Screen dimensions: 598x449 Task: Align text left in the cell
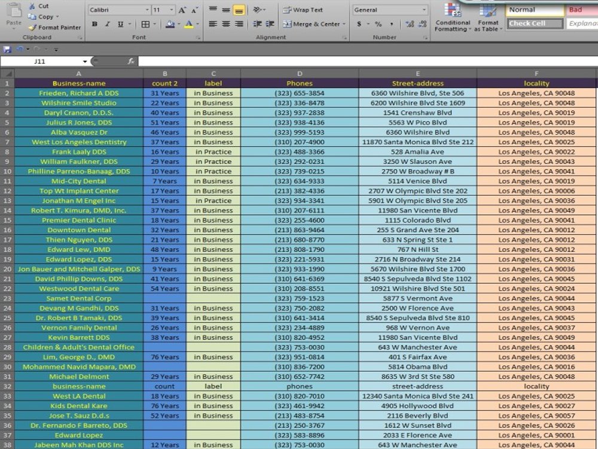(213, 24)
